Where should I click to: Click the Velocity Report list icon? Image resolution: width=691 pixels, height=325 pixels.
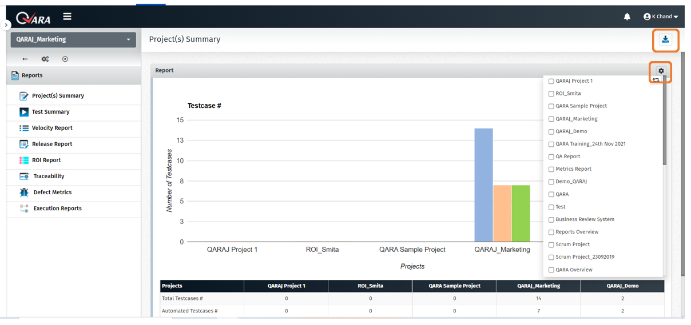pos(23,128)
